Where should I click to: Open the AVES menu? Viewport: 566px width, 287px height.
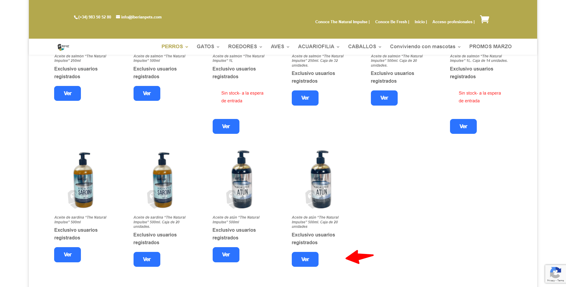click(280, 46)
